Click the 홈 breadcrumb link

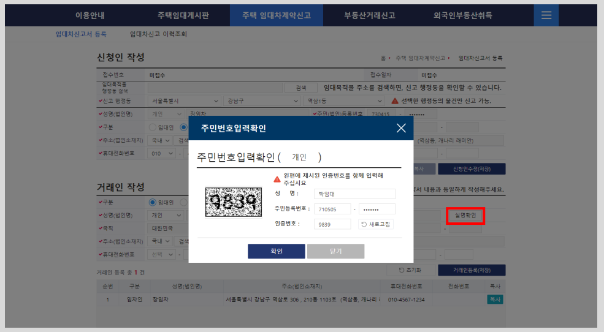[x=383, y=58]
